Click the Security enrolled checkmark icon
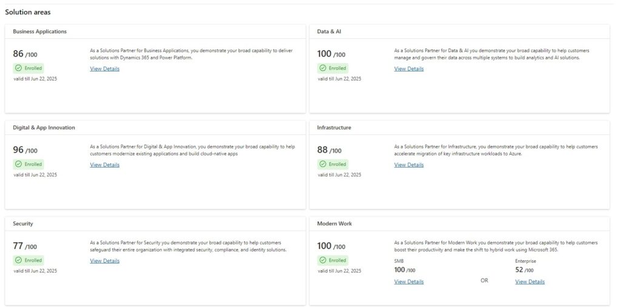 18,260
